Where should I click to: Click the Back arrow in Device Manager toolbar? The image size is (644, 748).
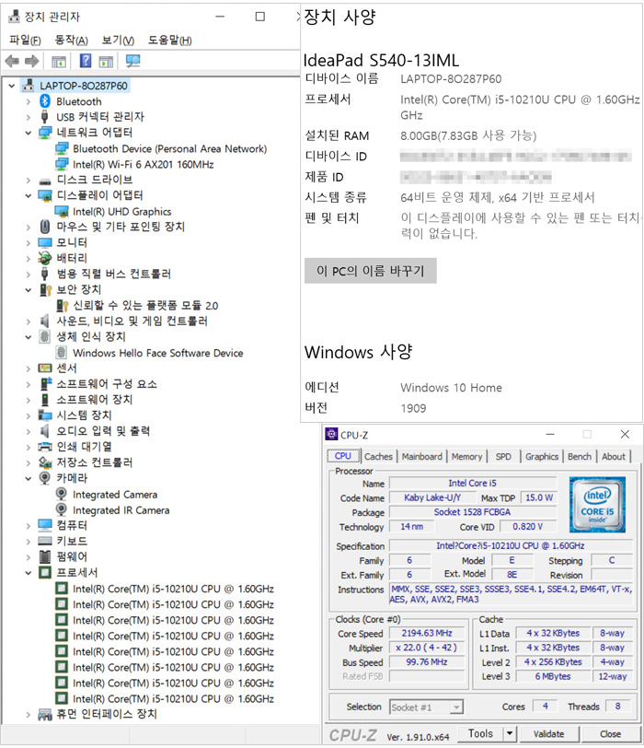(12, 62)
